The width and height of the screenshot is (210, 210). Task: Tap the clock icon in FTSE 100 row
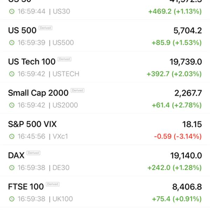[12, 199]
